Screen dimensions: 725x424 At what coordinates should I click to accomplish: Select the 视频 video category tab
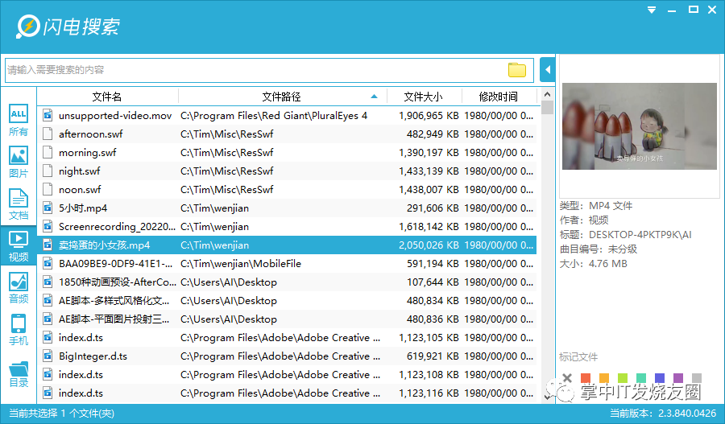tap(19, 245)
